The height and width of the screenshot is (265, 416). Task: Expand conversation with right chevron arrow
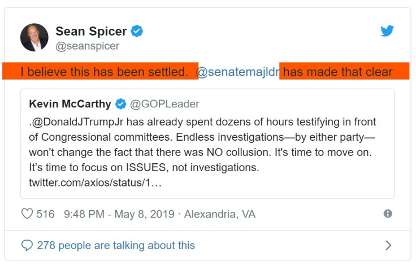(388, 245)
